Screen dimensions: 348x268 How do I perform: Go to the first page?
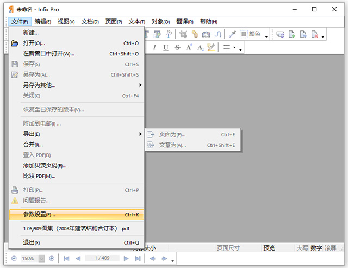point(66,258)
